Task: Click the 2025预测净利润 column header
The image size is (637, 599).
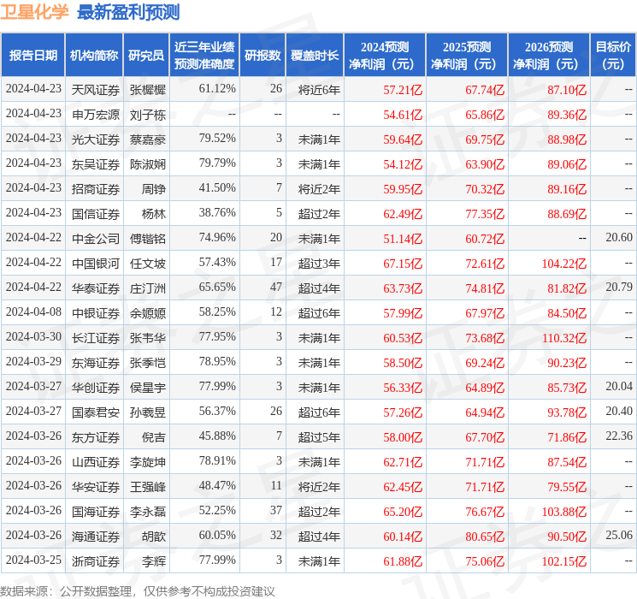Action: pyautogui.click(x=467, y=56)
